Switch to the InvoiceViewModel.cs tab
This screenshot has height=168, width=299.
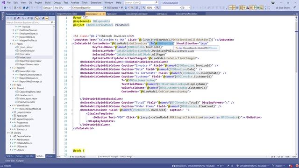[x=186, y=14]
